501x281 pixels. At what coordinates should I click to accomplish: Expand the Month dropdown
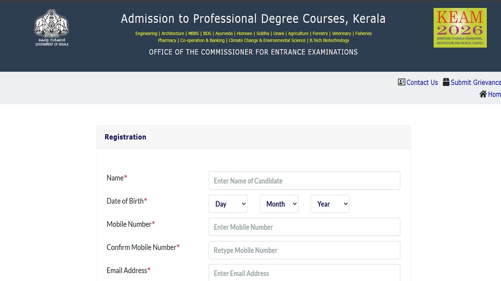click(279, 204)
